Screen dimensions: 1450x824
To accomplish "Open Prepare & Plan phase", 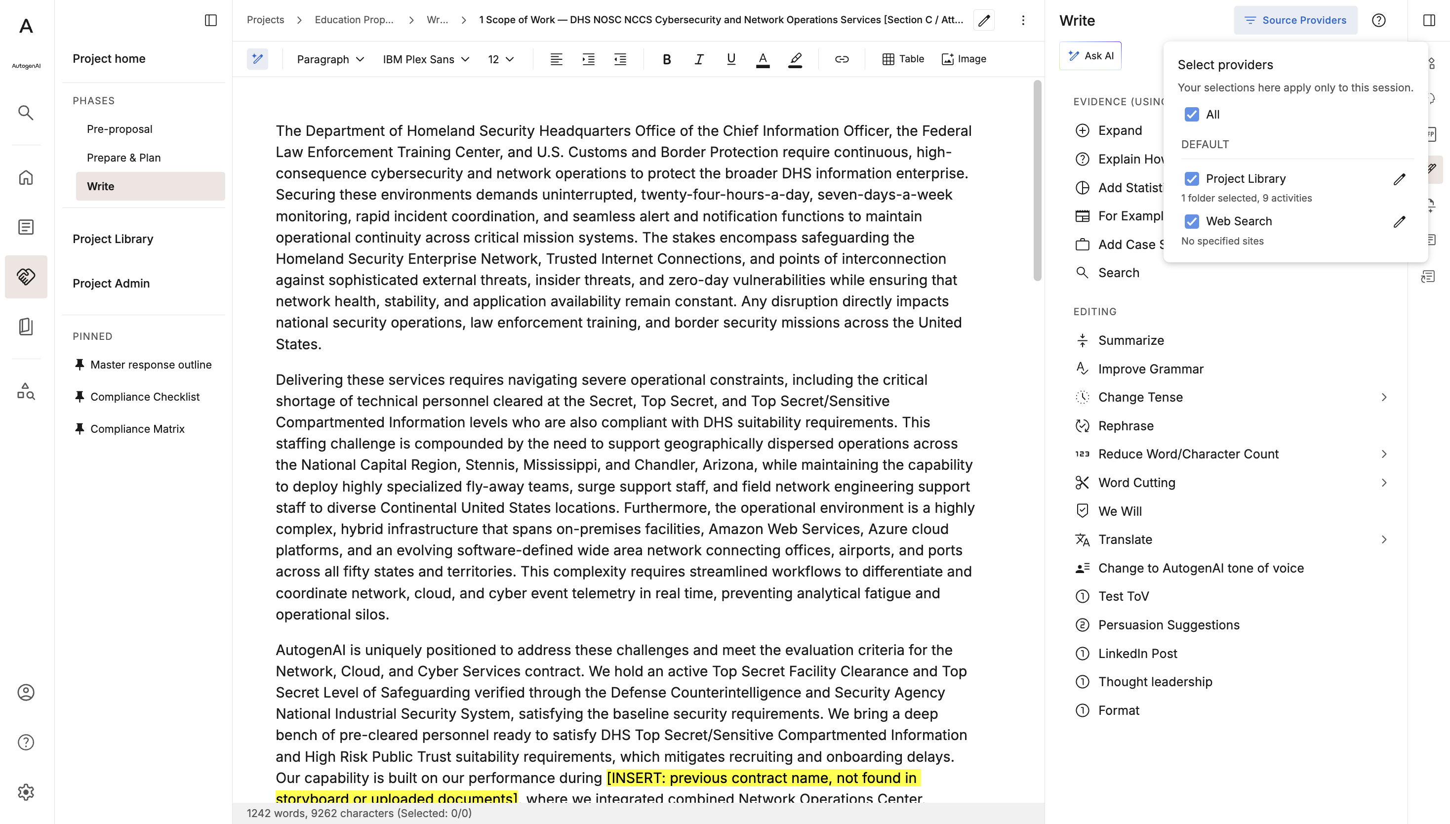I will pyautogui.click(x=123, y=158).
